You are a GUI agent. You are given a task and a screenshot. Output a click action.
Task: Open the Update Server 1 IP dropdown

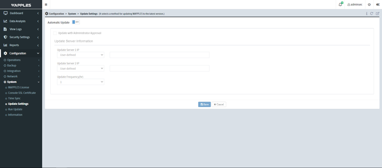click(81, 55)
